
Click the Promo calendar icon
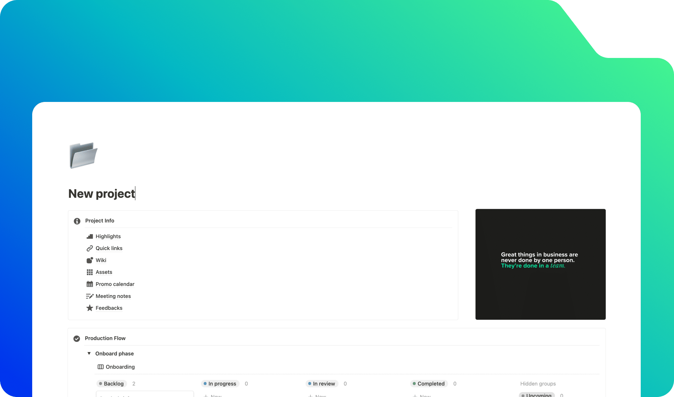tap(89, 284)
